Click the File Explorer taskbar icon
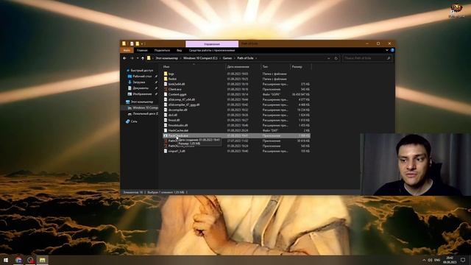This screenshot has width=471, height=265. tap(43, 260)
